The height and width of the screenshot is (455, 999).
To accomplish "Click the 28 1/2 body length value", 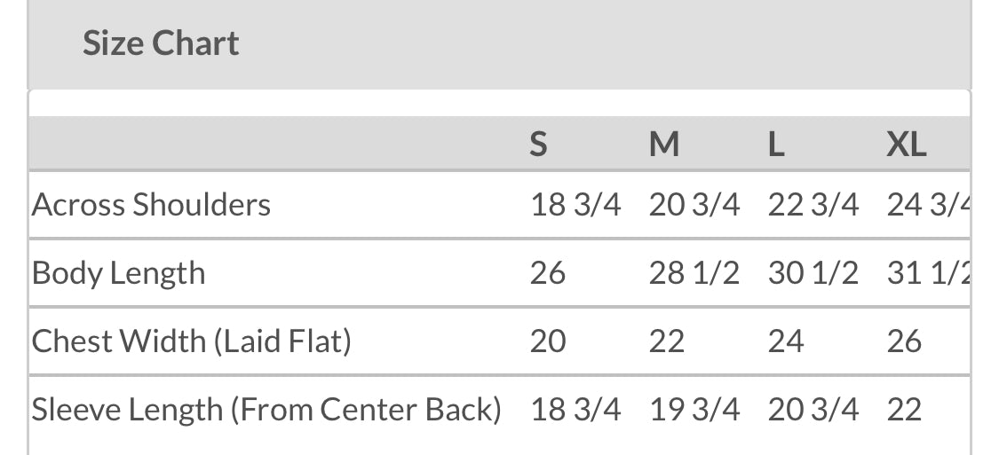I will tap(694, 273).
